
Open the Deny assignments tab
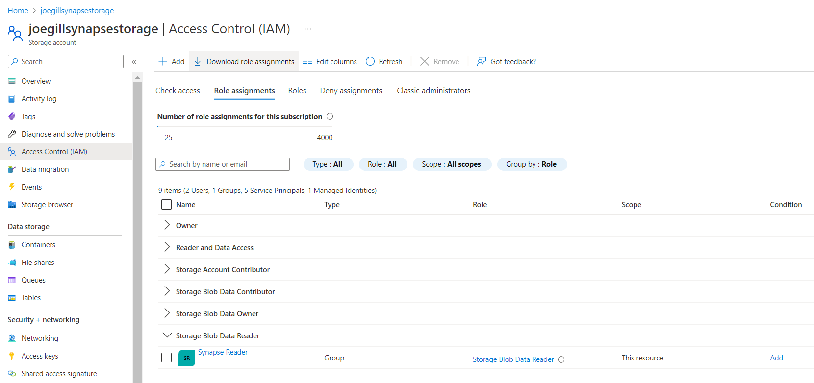pyautogui.click(x=351, y=91)
